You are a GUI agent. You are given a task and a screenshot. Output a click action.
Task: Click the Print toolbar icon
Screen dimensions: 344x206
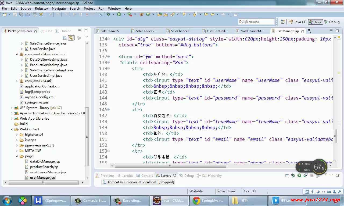(x=28, y=14)
